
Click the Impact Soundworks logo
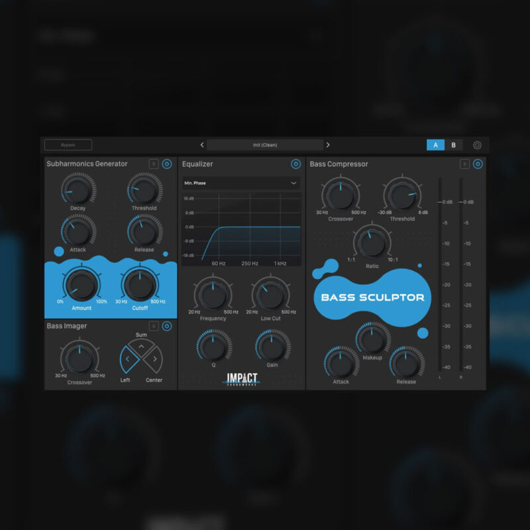[x=241, y=379]
